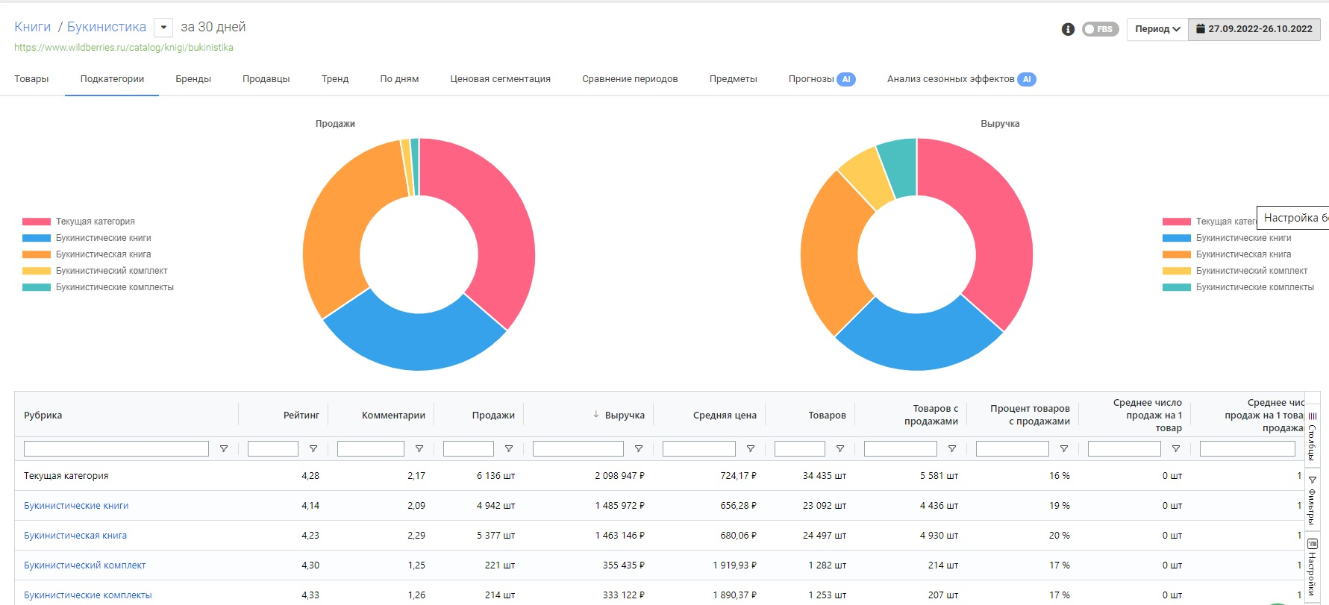The width and height of the screenshot is (1329, 605).
Task: Toggle Текущая категория in left legend
Action: pyautogui.click(x=79, y=222)
